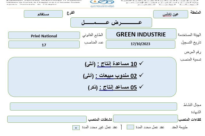The width and height of the screenshot is (205, 136).
Task: Click the 'الملحقة' label
Action: click(196, 12)
